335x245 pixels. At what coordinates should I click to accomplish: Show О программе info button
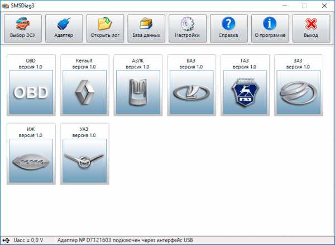coord(270,28)
